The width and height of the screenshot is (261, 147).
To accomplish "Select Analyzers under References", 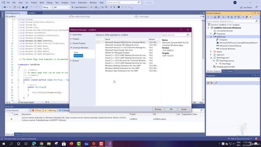I will tap(223, 40).
